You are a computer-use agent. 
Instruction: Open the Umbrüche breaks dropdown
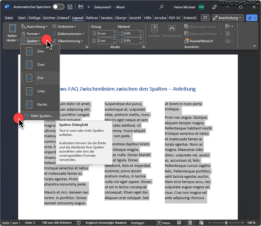(x=64, y=26)
